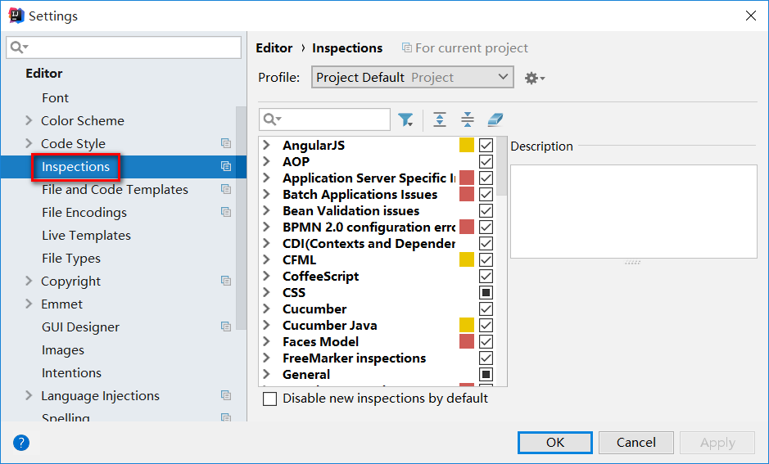Click the project icon beside Language Injections
The height and width of the screenshot is (464, 769).
tap(225, 395)
